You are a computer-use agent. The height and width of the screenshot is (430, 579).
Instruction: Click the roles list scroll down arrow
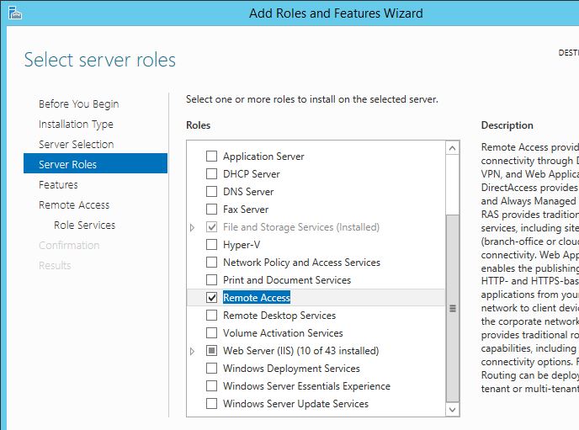click(453, 409)
